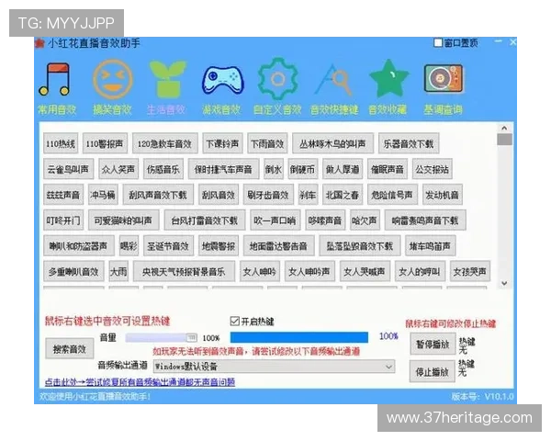This screenshot has width=551, height=441.
Task: Play the 北国之春 sound effect
Action: point(343,195)
